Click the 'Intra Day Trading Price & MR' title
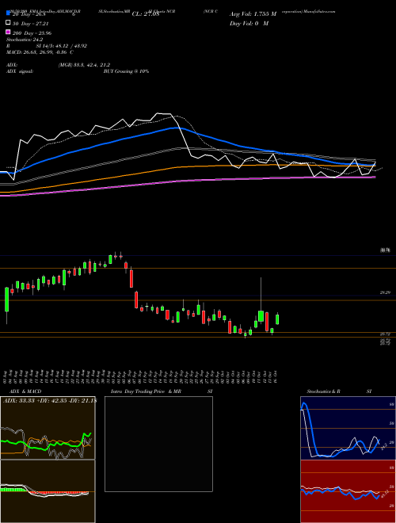This screenshot has width=396, height=523. pos(146,391)
